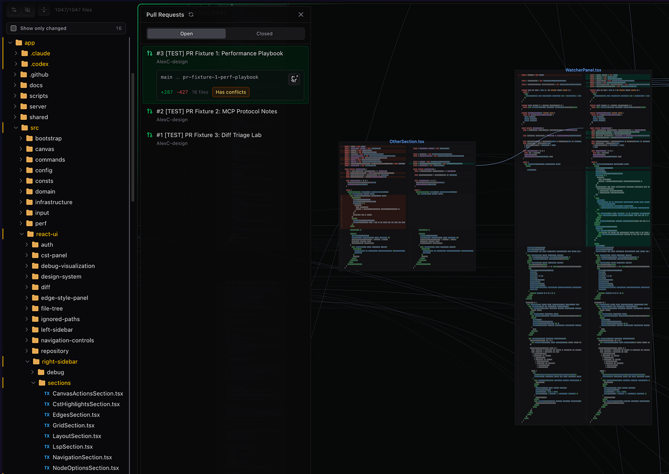Expand the docs folder chevron

pos(15,85)
